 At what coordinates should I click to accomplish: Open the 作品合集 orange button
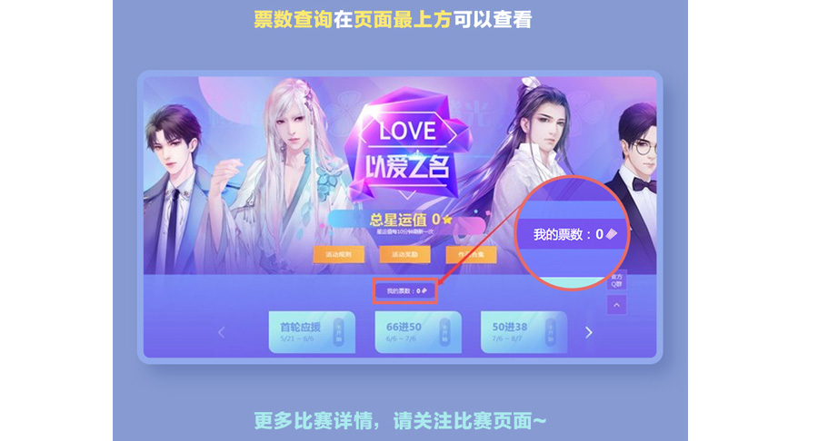click(471, 254)
